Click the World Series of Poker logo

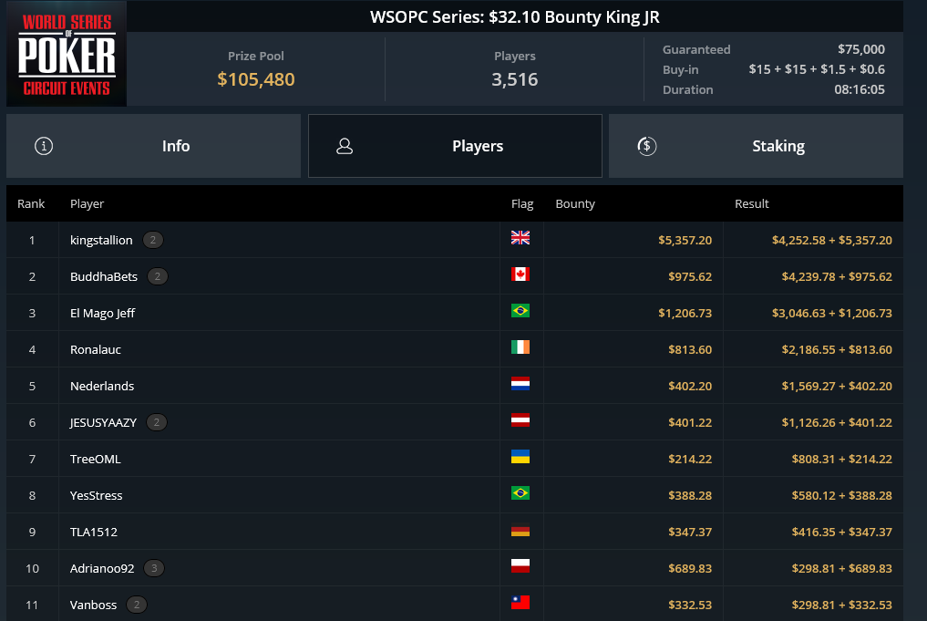[67, 54]
